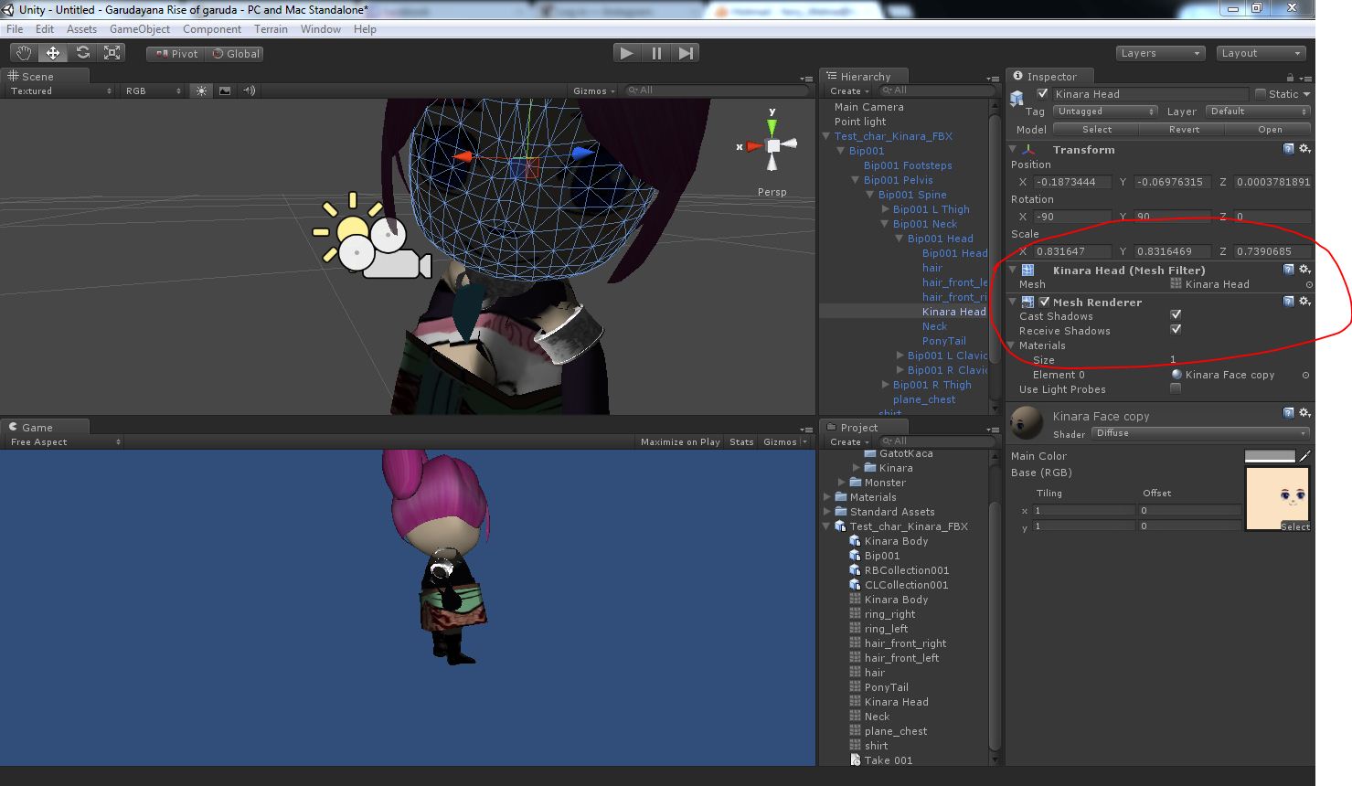The image size is (1352, 786).
Task: Open the Terrain menu
Action: (271, 29)
